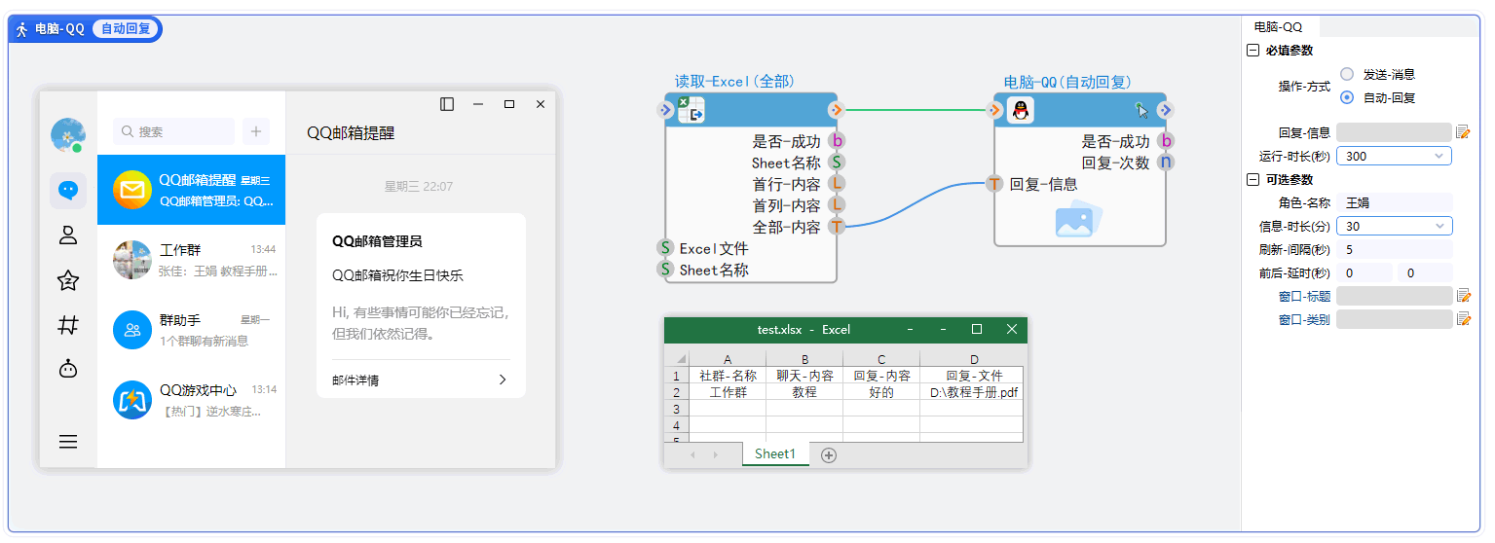Screen dimensions: 1495x543
Task: Collapse the 可选参数 section
Action: (1252, 180)
